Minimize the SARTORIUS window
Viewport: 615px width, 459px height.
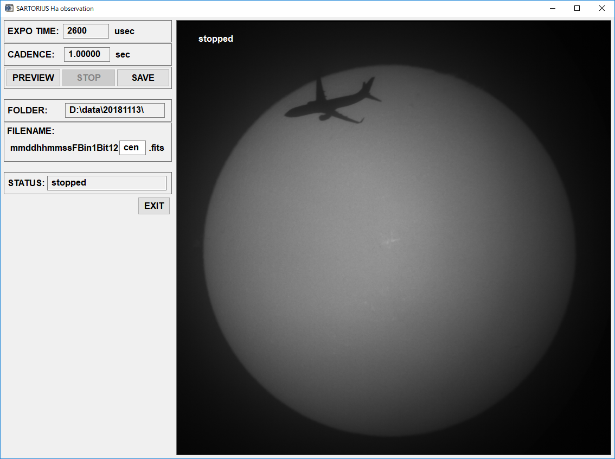coord(553,8)
